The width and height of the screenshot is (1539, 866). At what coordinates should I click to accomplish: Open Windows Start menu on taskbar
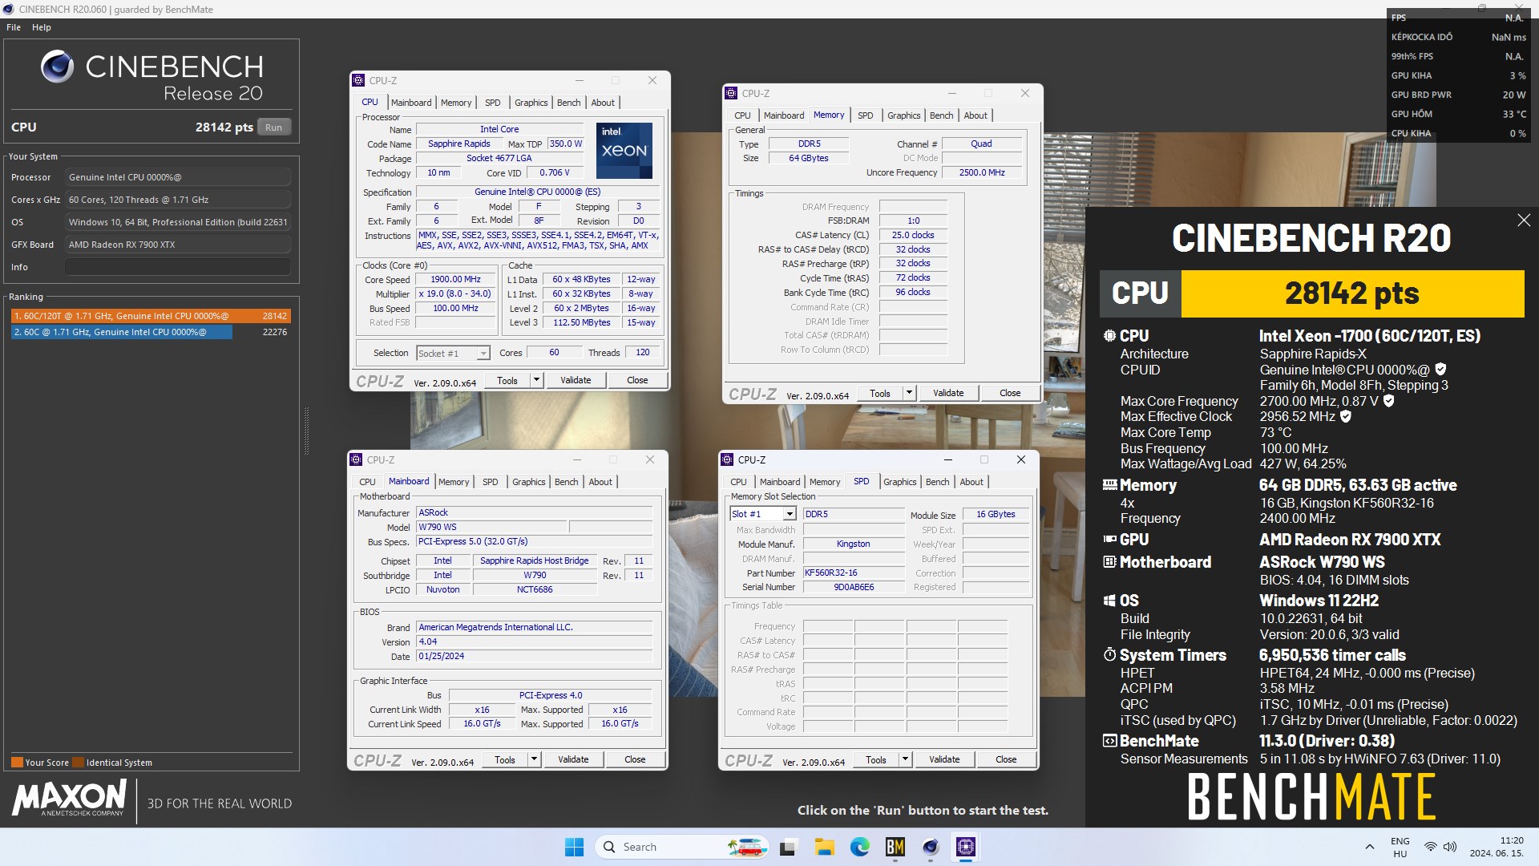574,847
